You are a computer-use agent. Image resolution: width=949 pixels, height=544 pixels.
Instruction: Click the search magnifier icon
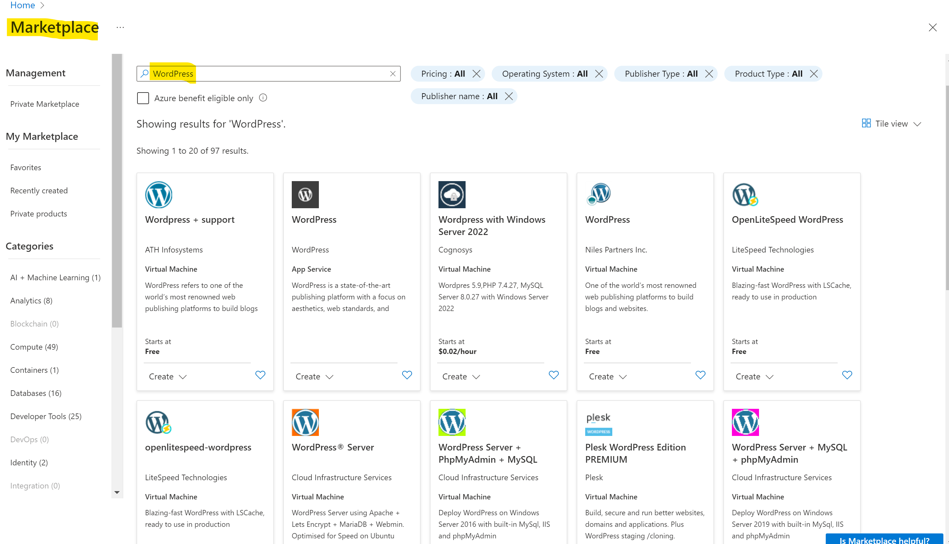144,74
